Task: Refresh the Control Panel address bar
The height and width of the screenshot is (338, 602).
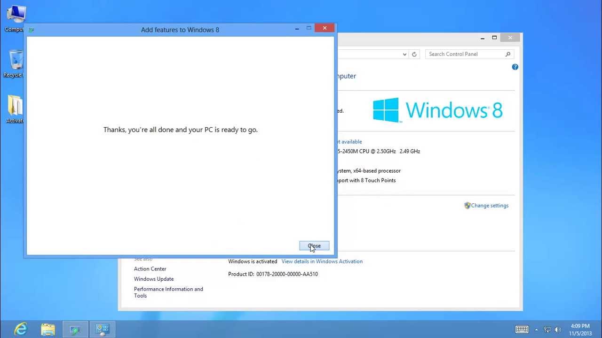Action: (x=414, y=54)
